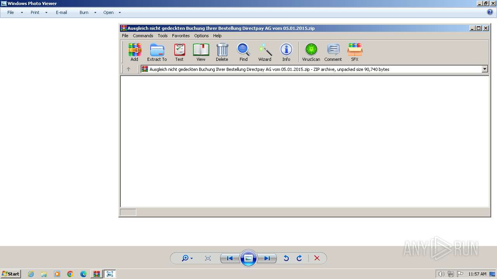Click the Extract To toolbar icon
The height and width of the screenshot is (279, 497).
[x=157, y=52]
